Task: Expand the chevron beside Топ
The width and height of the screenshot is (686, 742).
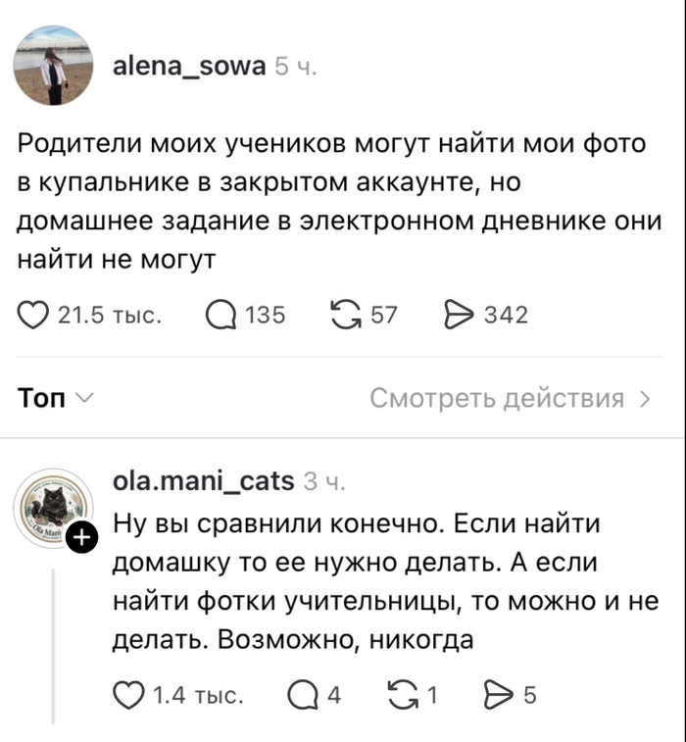Action: [85, 399]
